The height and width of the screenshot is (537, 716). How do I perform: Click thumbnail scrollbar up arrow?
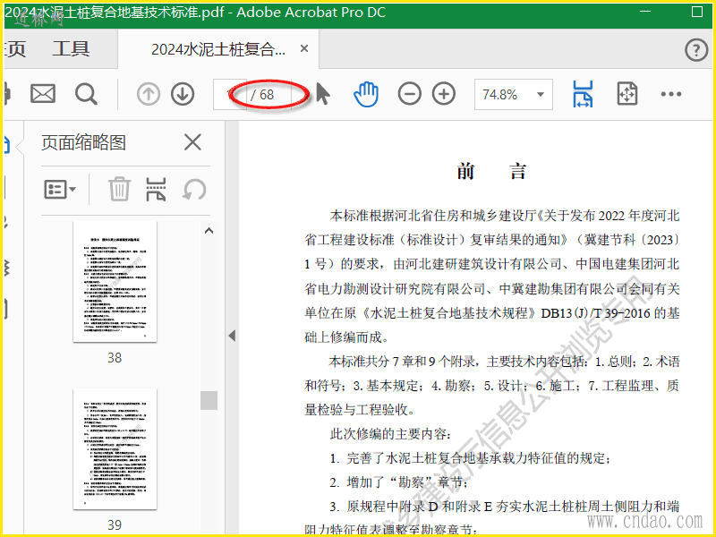pyautogui.click(x=209, y=231)
